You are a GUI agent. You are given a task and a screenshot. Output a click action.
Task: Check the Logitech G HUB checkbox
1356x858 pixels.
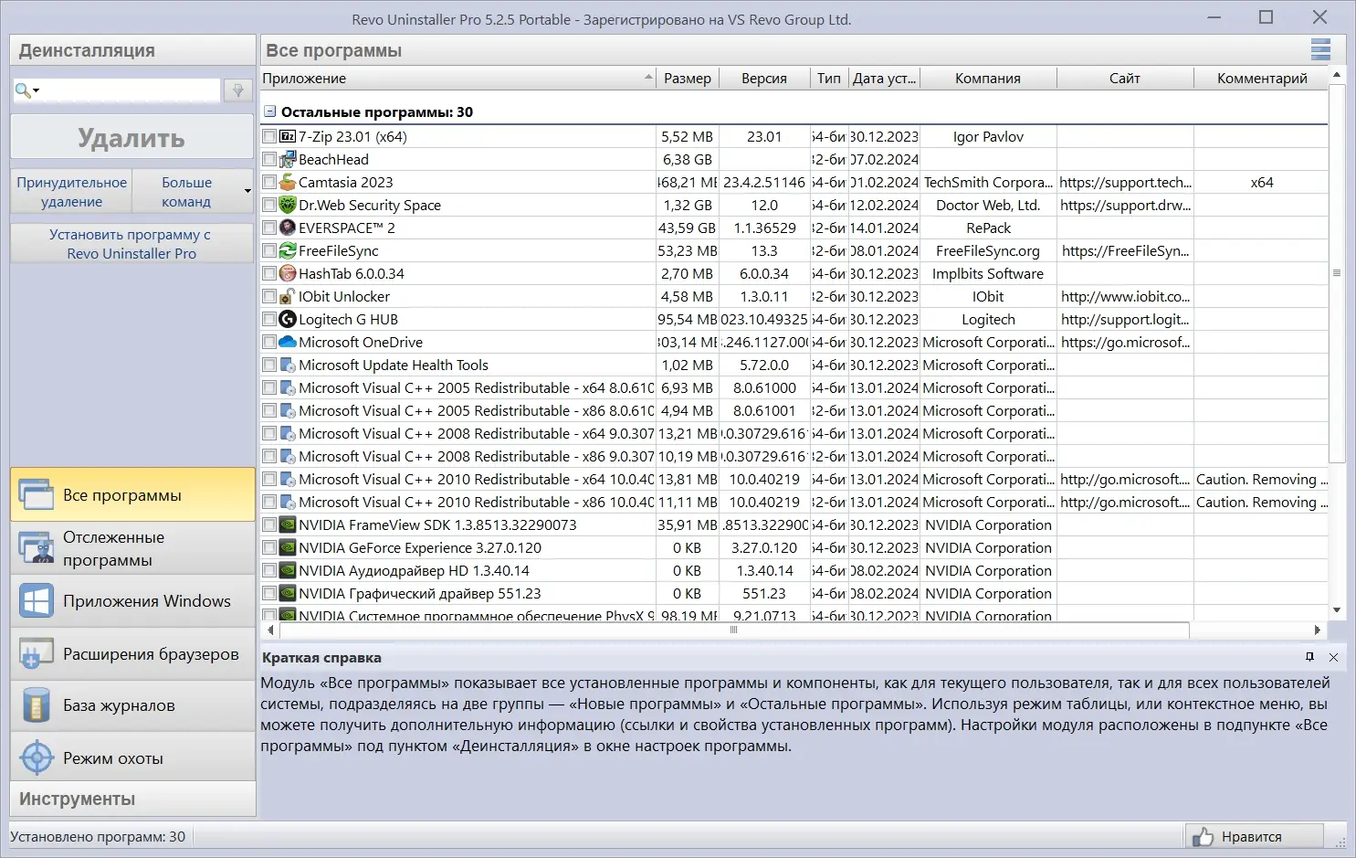coord(269,319)
